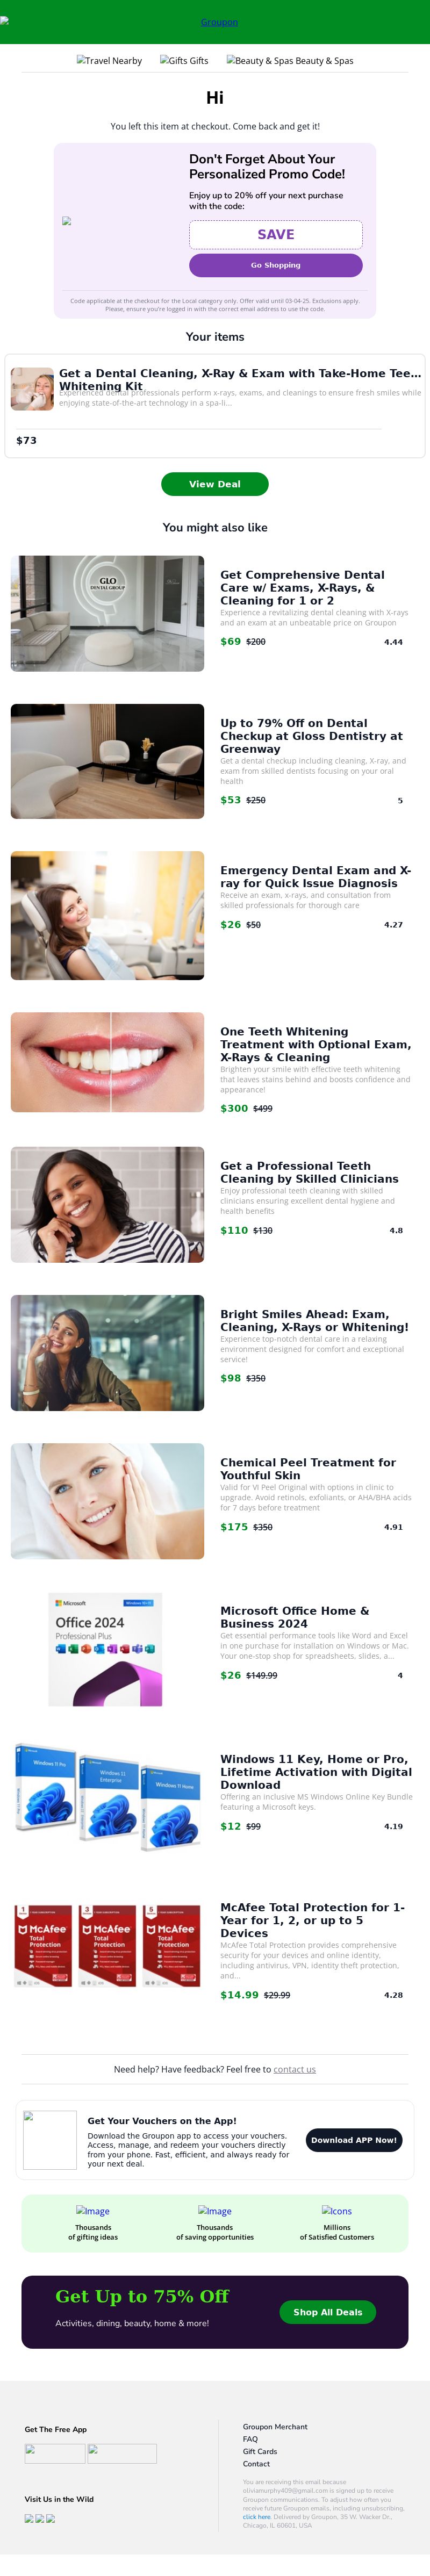Open the Gift Cards footer link

click(x=259, y=2450)
